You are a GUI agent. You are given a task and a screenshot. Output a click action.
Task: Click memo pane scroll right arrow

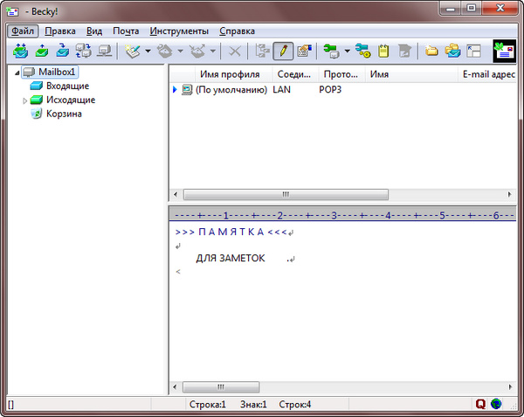pos(510,387)
